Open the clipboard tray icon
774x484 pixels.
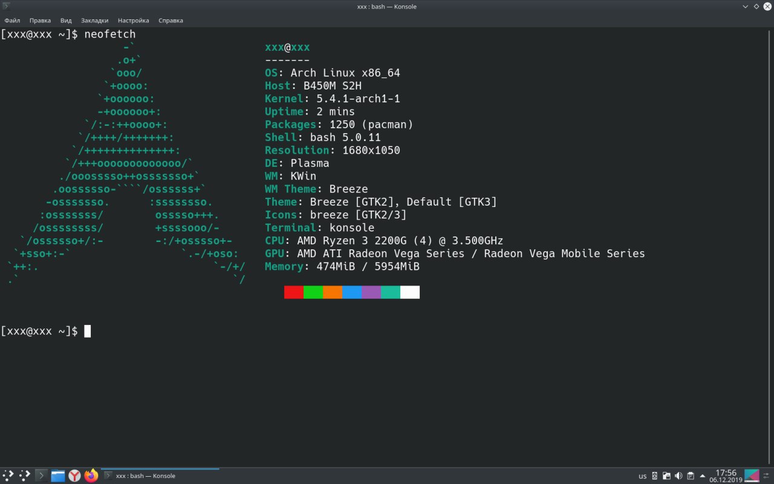pos(691,476)
